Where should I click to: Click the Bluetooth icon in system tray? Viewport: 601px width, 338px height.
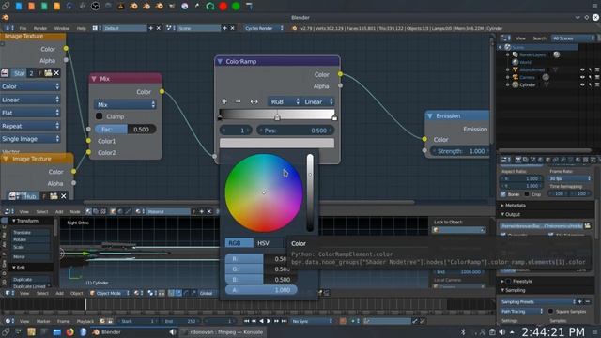[x=463, y=332]
